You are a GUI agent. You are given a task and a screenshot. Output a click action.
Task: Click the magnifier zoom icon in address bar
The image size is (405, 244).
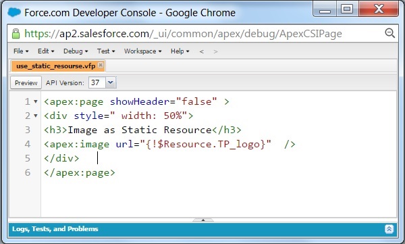pyautogui.click(x=389, y=33)
